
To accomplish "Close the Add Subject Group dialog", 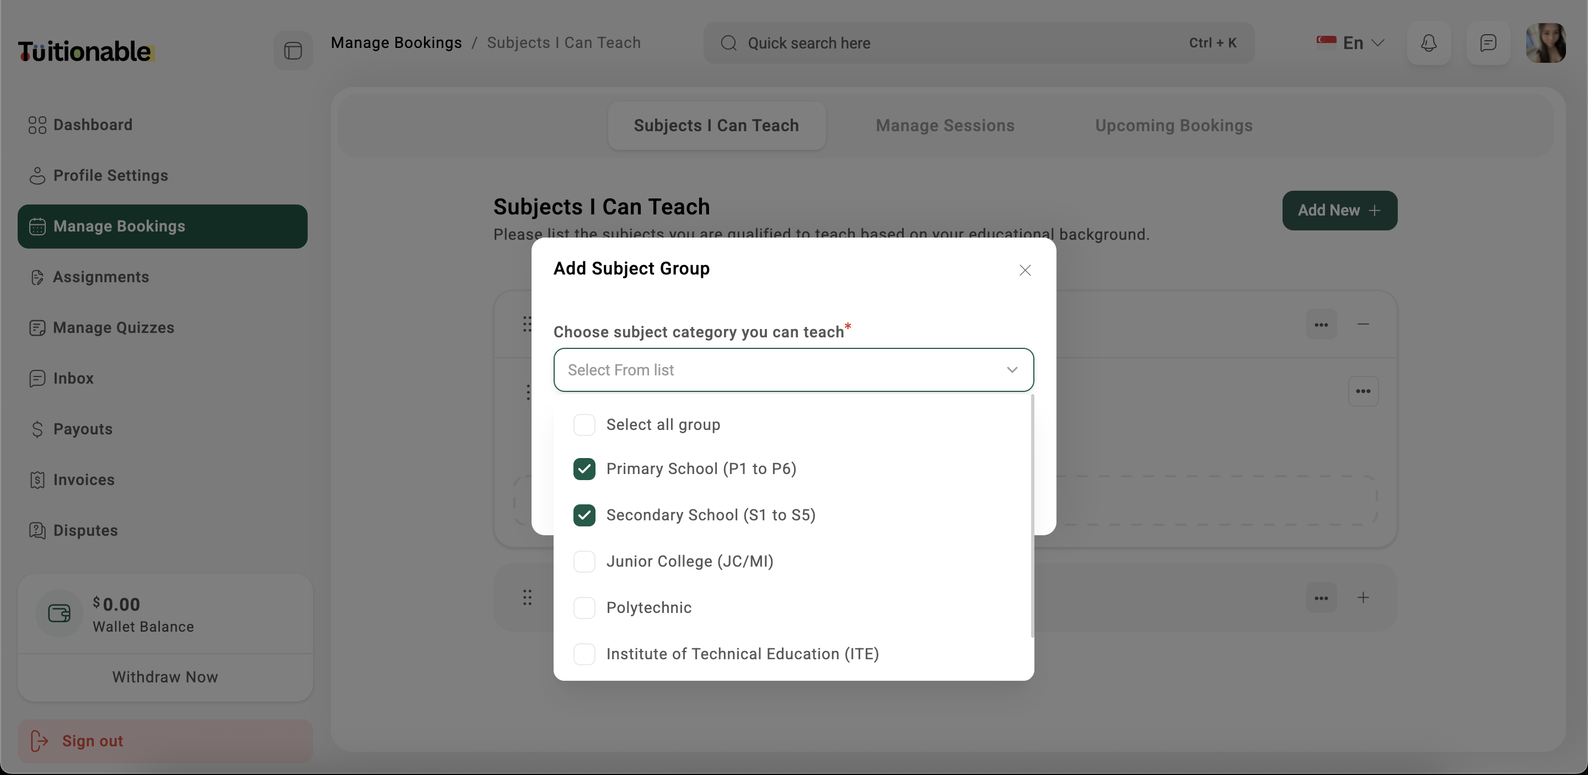I will 1024,271.
